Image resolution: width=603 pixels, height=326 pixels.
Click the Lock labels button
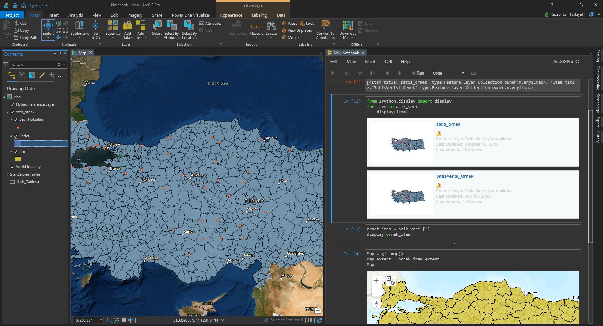(307, 23)
